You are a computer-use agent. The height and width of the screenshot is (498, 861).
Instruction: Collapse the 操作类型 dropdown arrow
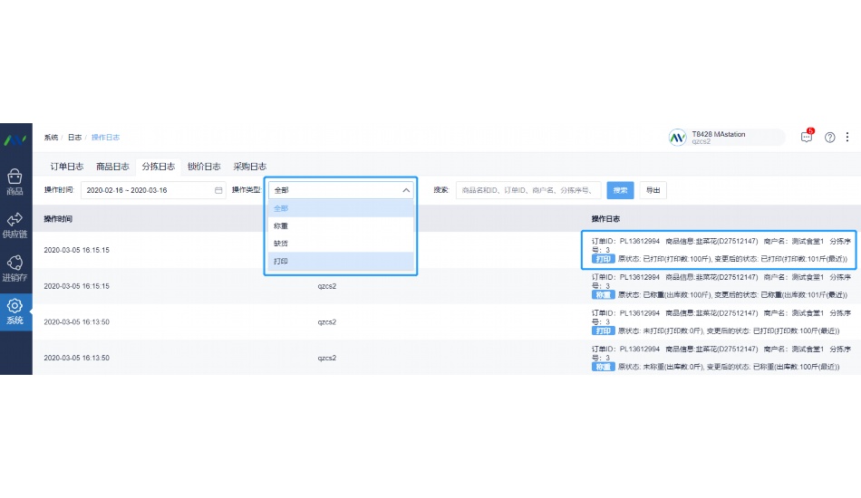[405, 190]
